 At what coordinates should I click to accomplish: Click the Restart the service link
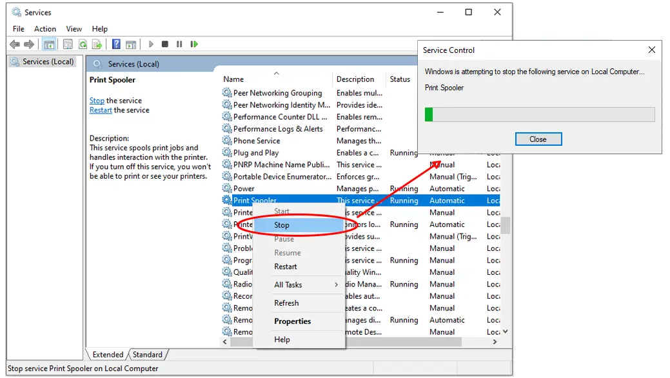101,110
